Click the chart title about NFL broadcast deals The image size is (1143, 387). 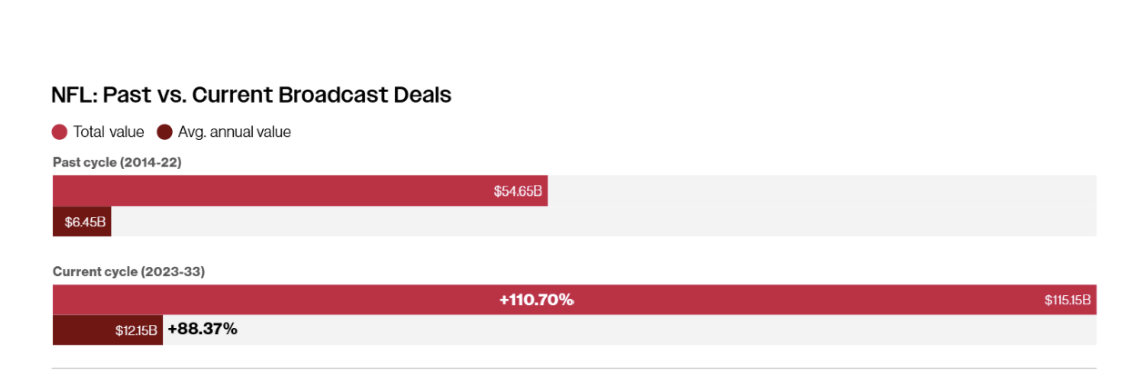tap(251, 94)
